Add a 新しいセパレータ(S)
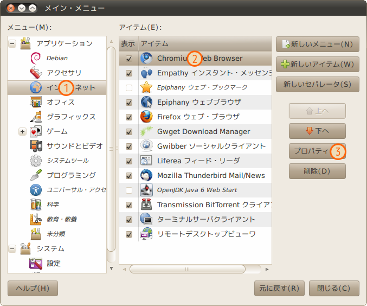The image size is (367, 306). click(317, 84)
